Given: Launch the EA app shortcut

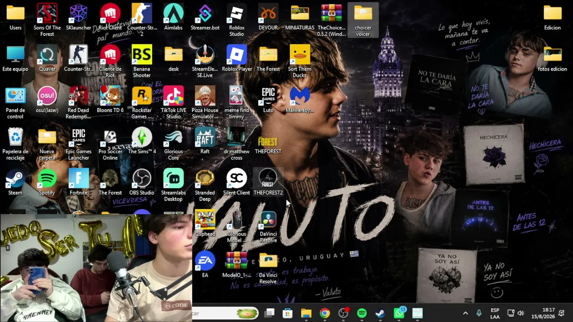Looking at the screenshot, I should (205, 265).
